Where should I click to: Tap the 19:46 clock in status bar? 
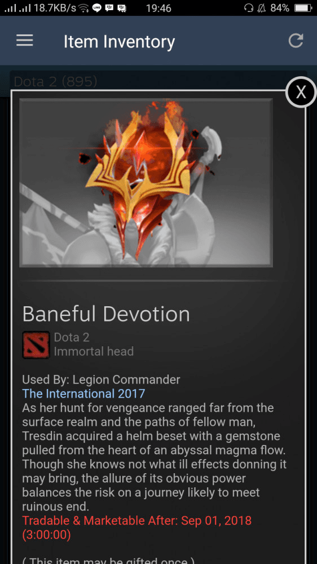pos(158,8)
